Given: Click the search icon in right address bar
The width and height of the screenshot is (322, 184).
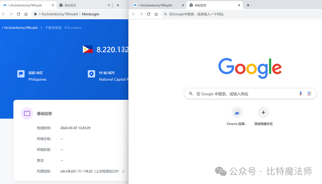Looking at the screenshot, I should click(165, 14).
